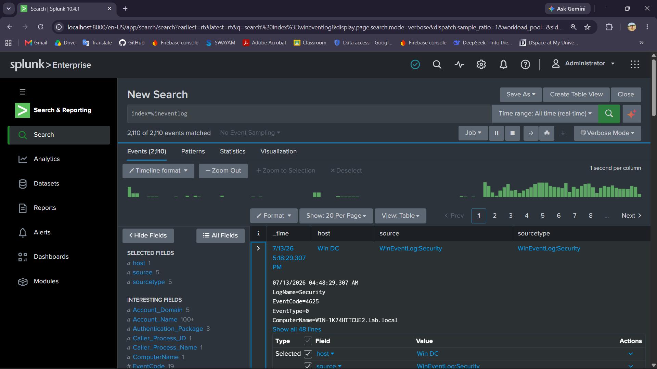This screenshot has width=657, height=369.
Task: Bookmark this page with the star icon
Action: click(x=588, y=27)
